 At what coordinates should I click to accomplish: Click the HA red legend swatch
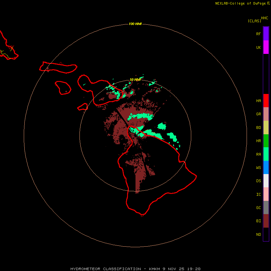click(266, 101)
